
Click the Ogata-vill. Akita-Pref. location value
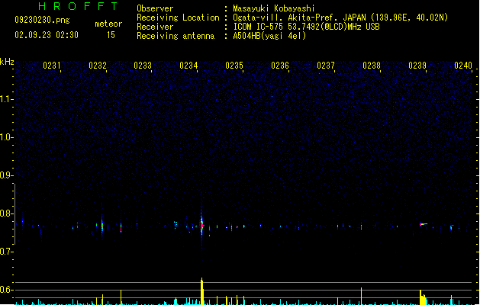point(340,18)
